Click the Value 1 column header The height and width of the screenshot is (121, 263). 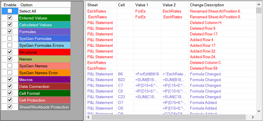[147, 5]
